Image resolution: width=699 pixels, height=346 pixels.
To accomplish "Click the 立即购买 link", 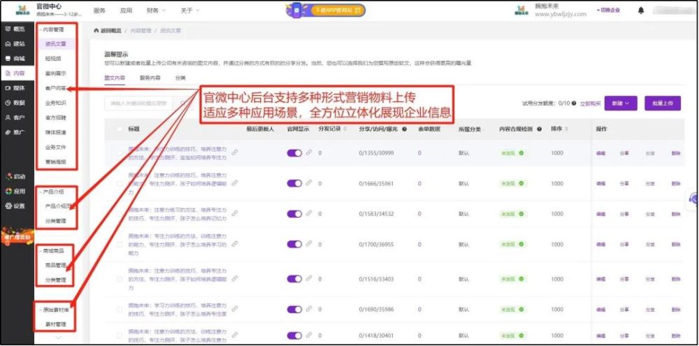I will 590,103.
